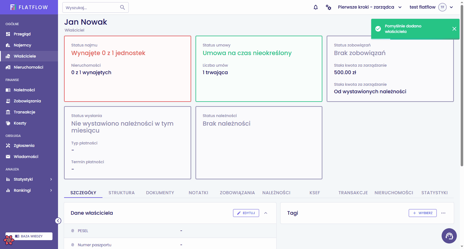464x249 pixels.
Task: Click the Rankingi bar chart icon
Action: tap(8, 190)
